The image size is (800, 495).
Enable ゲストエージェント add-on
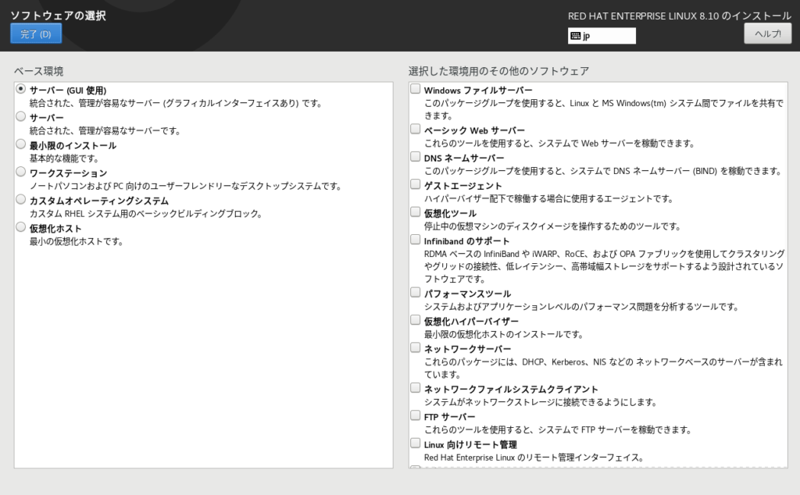click(416, 185)
